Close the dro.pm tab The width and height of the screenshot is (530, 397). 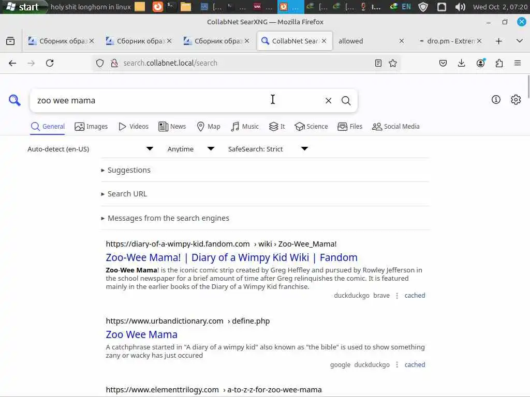pos(479,41)
